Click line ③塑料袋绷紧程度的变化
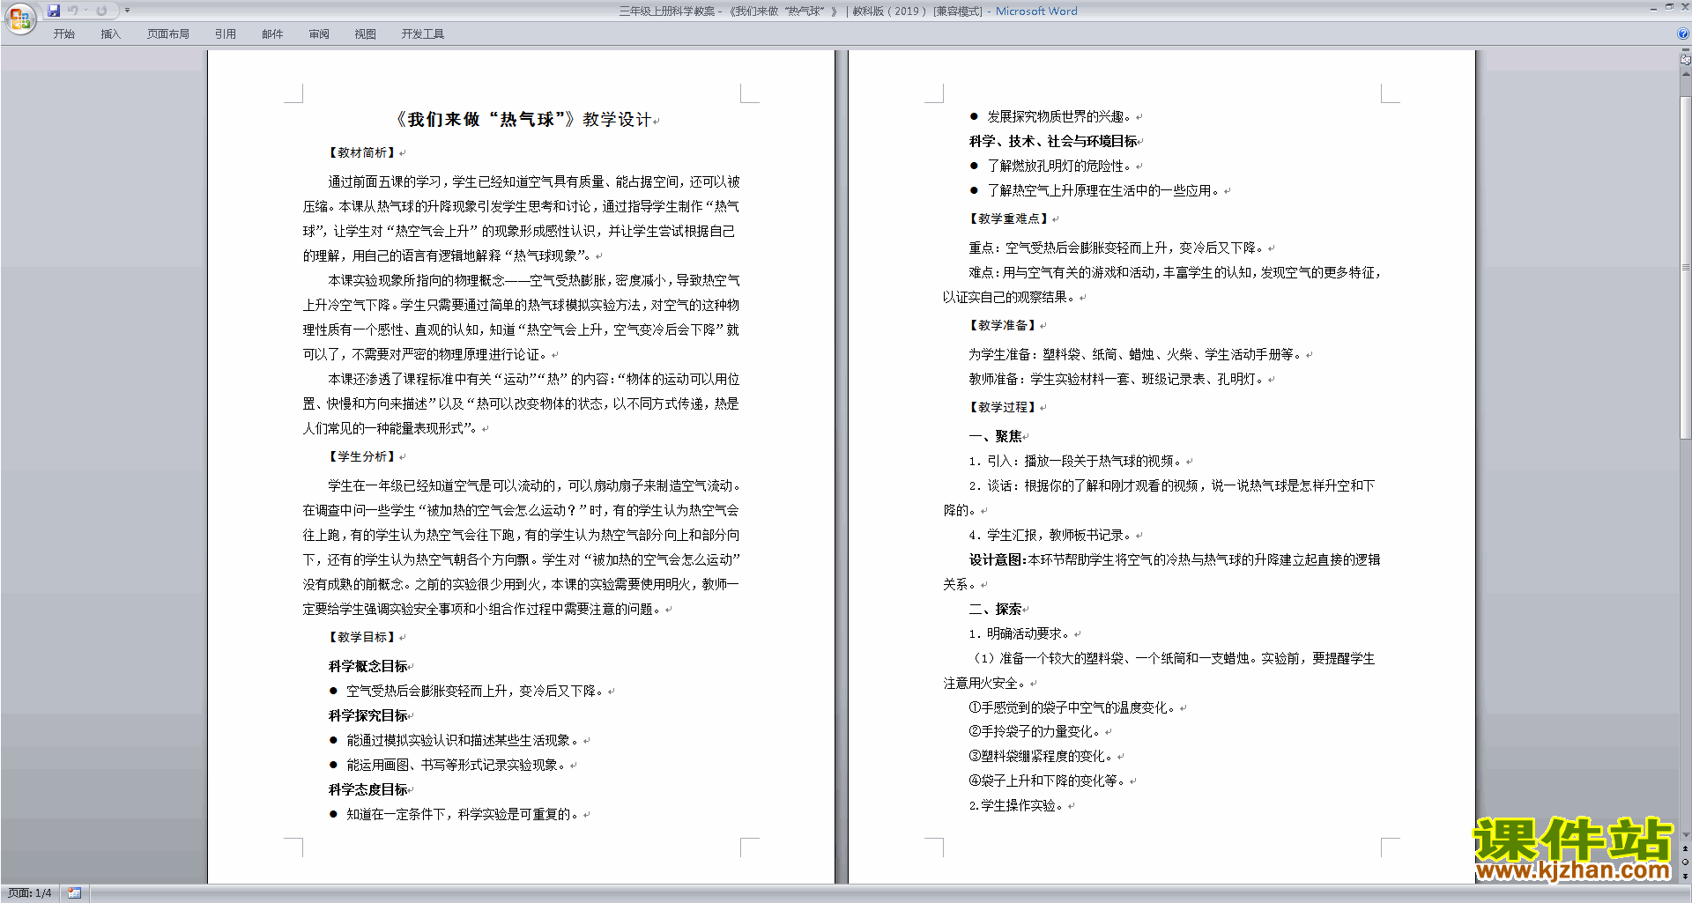1692x903 pixels. coord(1042,756)
